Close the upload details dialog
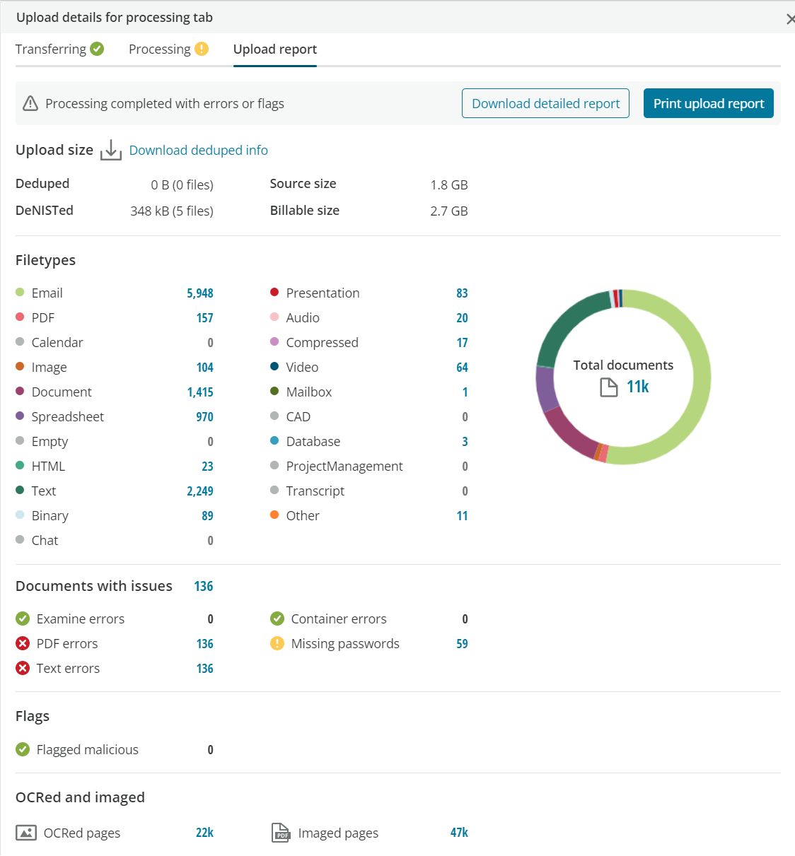Screen dimensions: 795x856 click(x=790, y=19)
